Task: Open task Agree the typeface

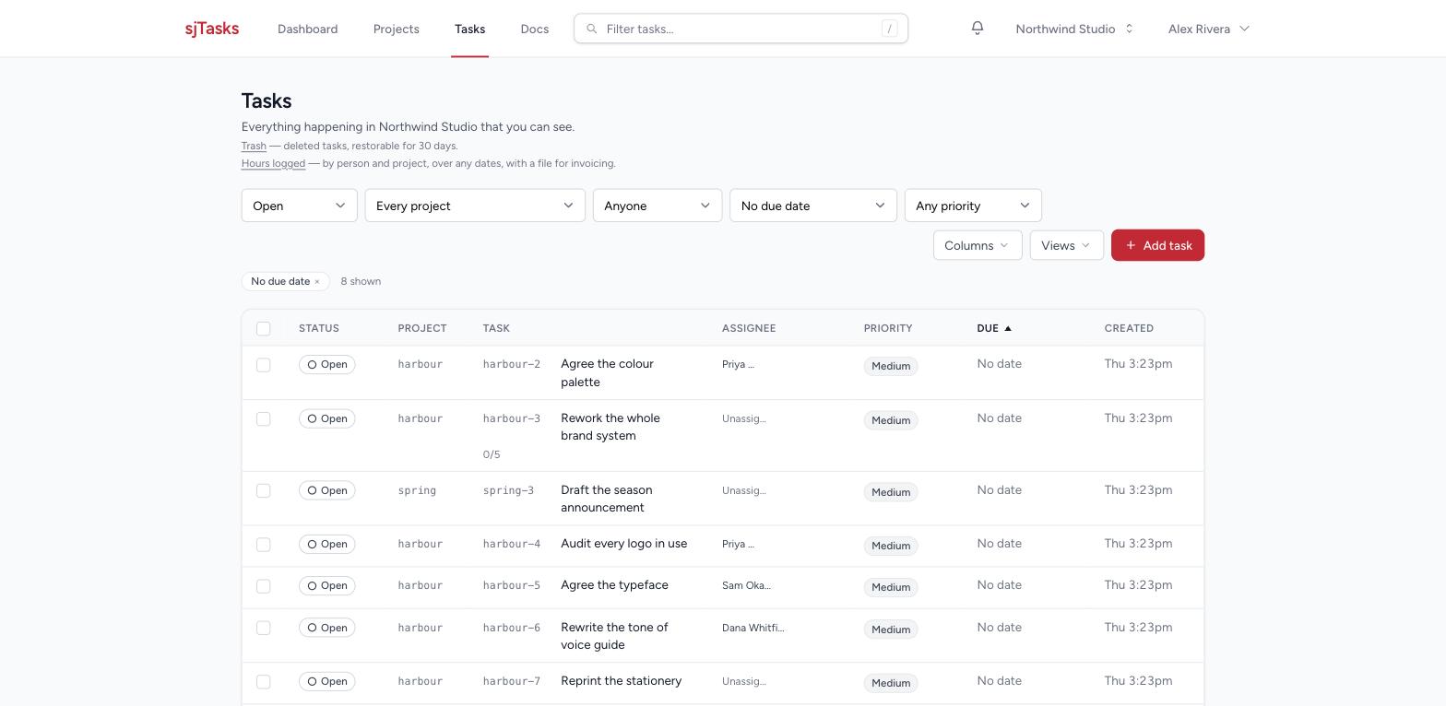Action: click(x=614, y=585)
